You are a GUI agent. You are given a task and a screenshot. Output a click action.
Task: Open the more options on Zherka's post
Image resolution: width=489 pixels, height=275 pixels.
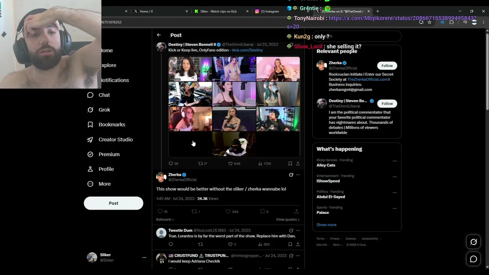[298, 175]
